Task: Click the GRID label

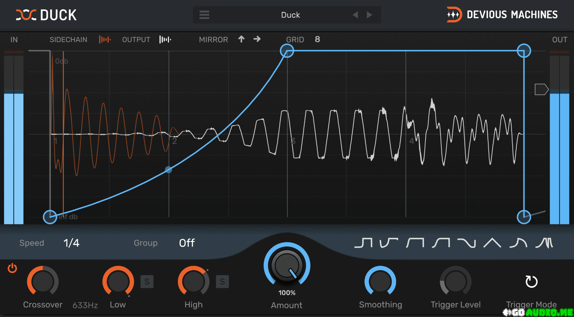Action: (x=295, y=39)
